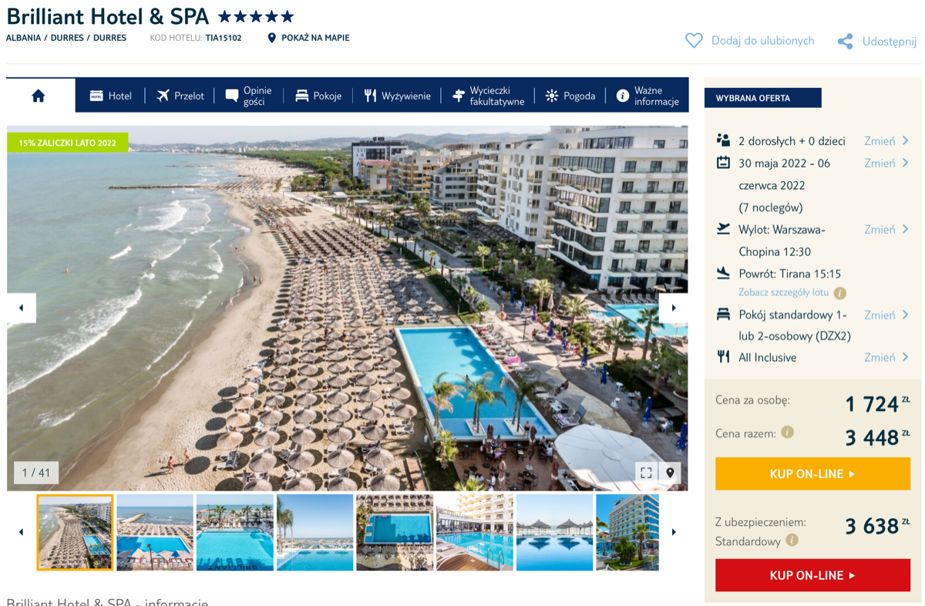Click the red KUP ON-LINE button
This screenshot has height=606, width=925.
tap(812, 575)
